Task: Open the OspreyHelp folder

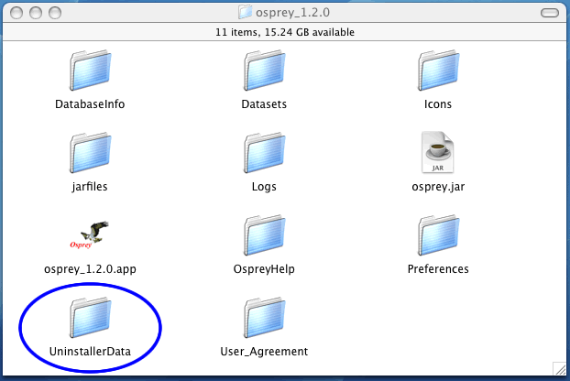Action: coord(264,234)
